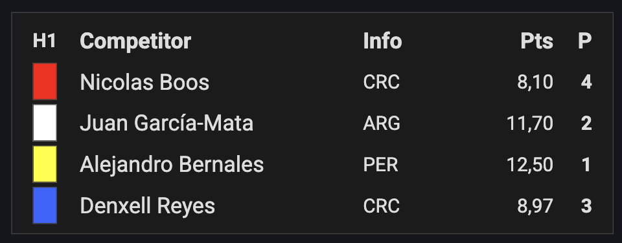The image size is (622, 243).
Task: Open Denxell Reyes competitor entry
Action: click(148, 206)
